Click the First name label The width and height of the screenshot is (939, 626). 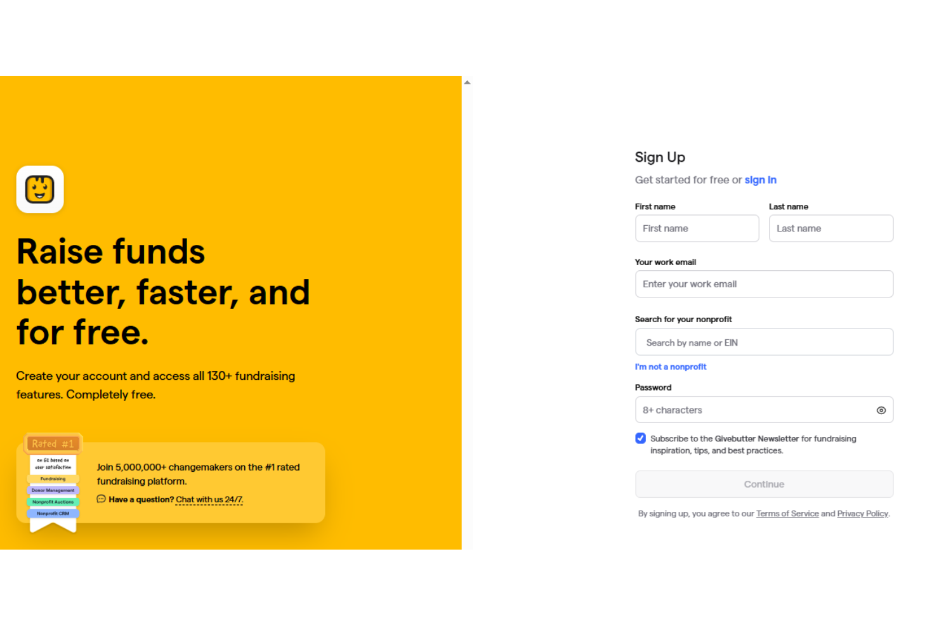coord(655,207)
